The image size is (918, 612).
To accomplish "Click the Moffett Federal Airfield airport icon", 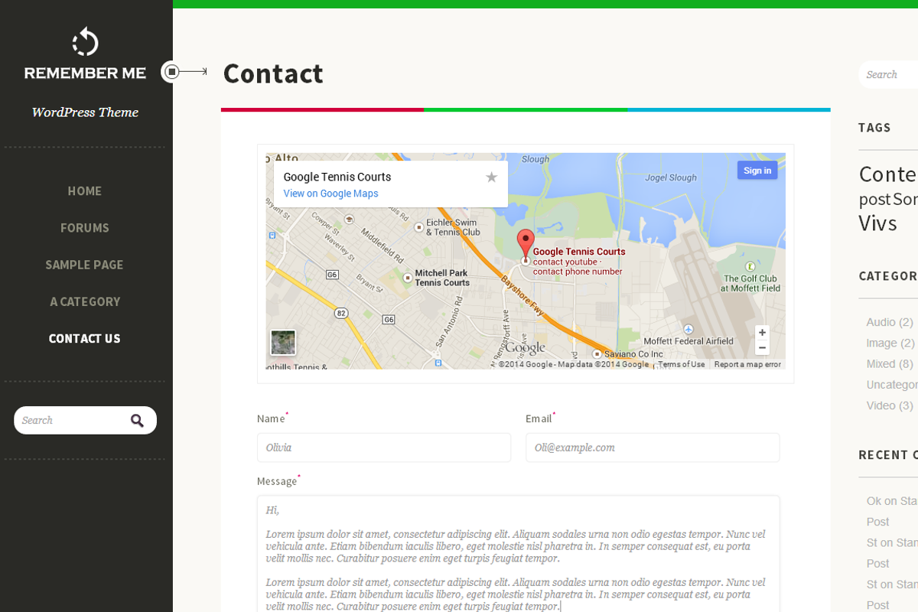I will click(688, 329).
